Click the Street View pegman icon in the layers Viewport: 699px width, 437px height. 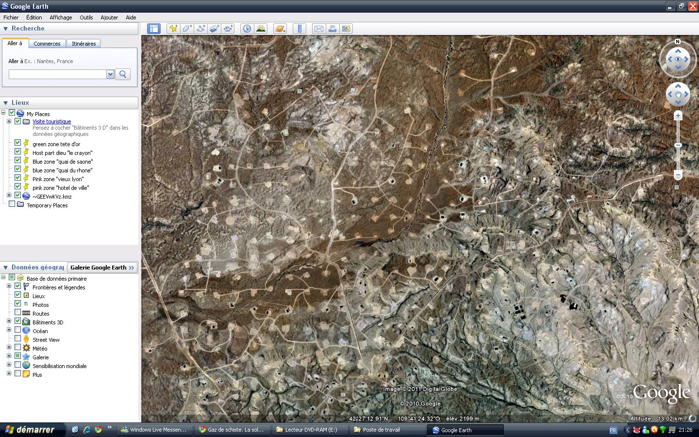coord(26,339)
